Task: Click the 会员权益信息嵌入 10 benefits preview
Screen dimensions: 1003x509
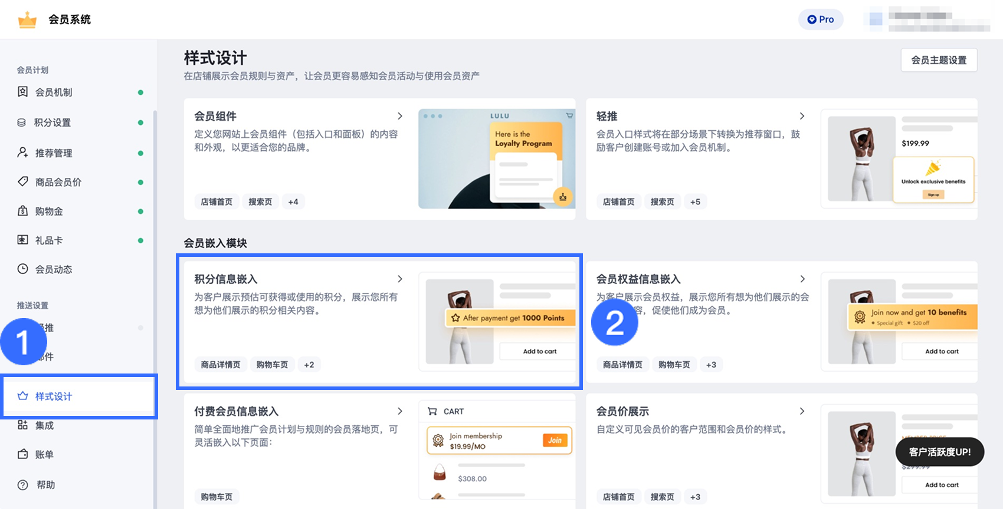Action: coord(899,322)
